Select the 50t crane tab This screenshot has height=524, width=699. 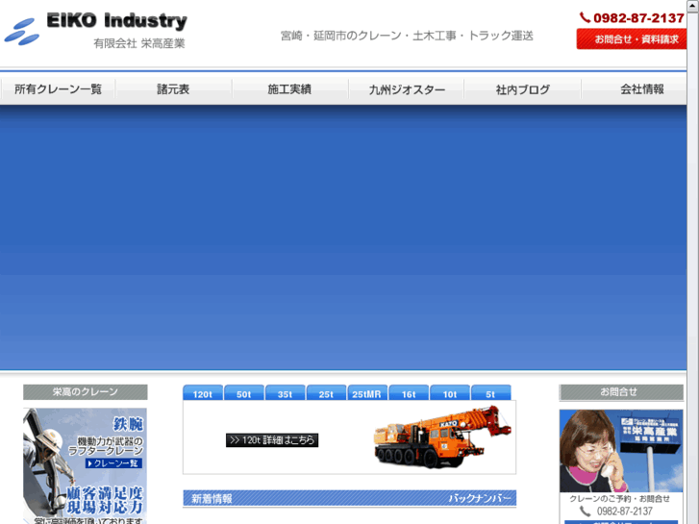point(244,393)
